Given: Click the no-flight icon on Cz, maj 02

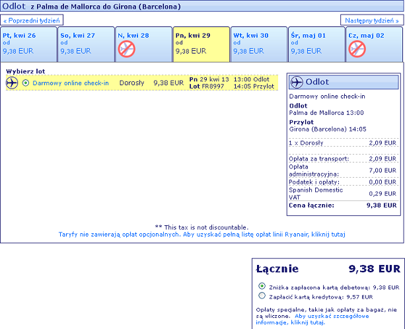Looking at the screenshot, I should pos(357,49).
